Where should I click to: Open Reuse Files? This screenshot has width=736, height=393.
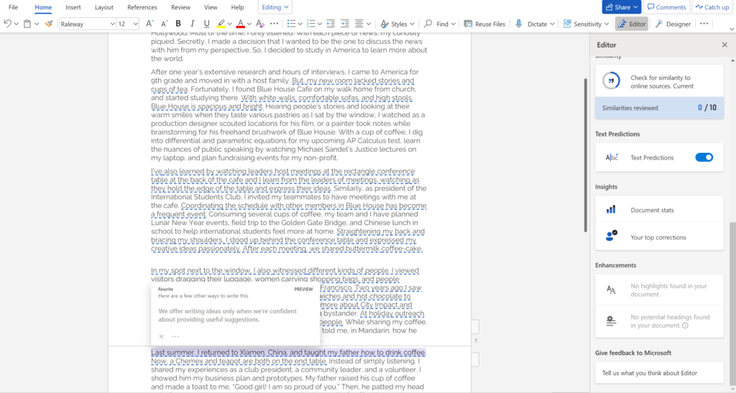coord(484,24)
